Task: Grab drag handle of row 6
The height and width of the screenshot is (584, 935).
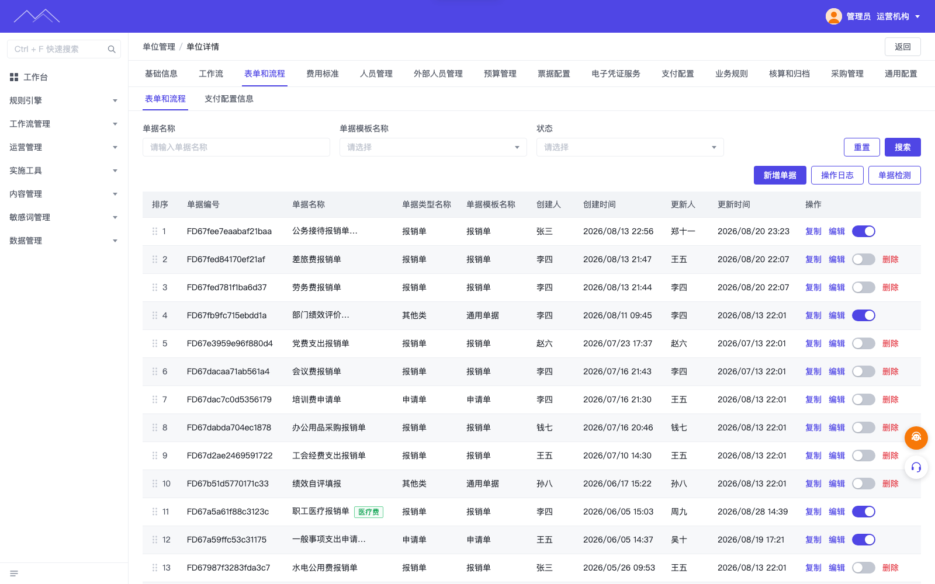Action: [x=155, y=371]
